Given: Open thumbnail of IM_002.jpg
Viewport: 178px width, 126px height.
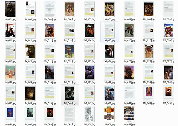Looking at the screenshot, I should pyautogui.click(x=30, y=9).
